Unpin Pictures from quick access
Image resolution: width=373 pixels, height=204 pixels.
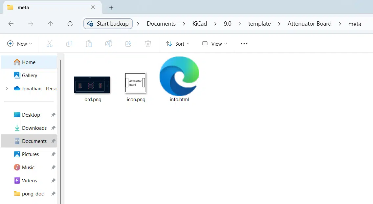tap(53, 154)
